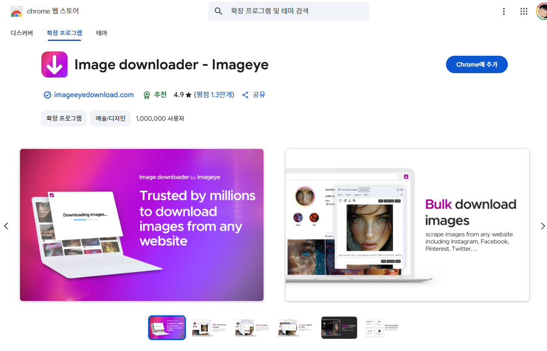Viewport: 547px width, 351px height.
Task: Open the imageeyedownload.com link
Action: (94, 95)
